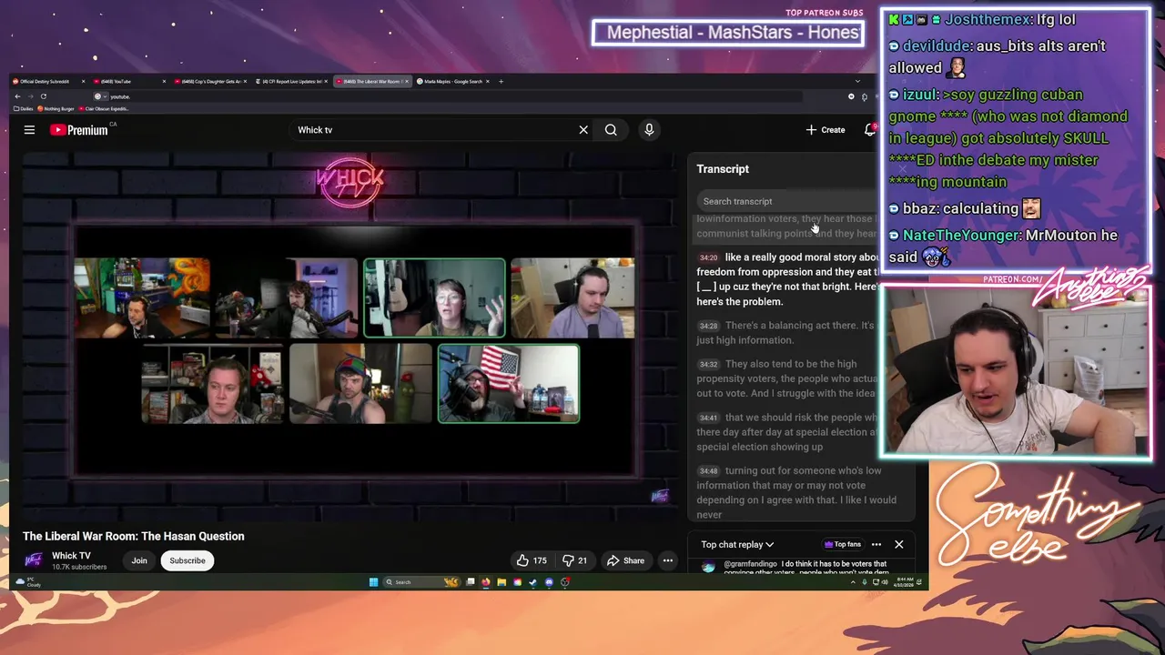This screenshot has height=655, width=1165.
Task: Click the search magnifier button
Action: click(x=611, y=130)
